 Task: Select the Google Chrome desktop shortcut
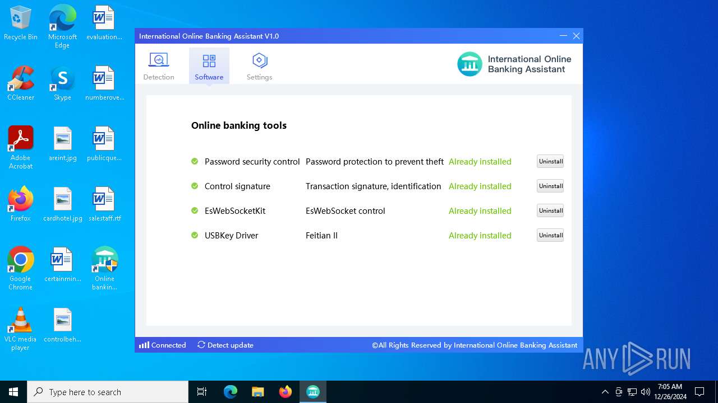pyautogui.click(x=21, y=269)
